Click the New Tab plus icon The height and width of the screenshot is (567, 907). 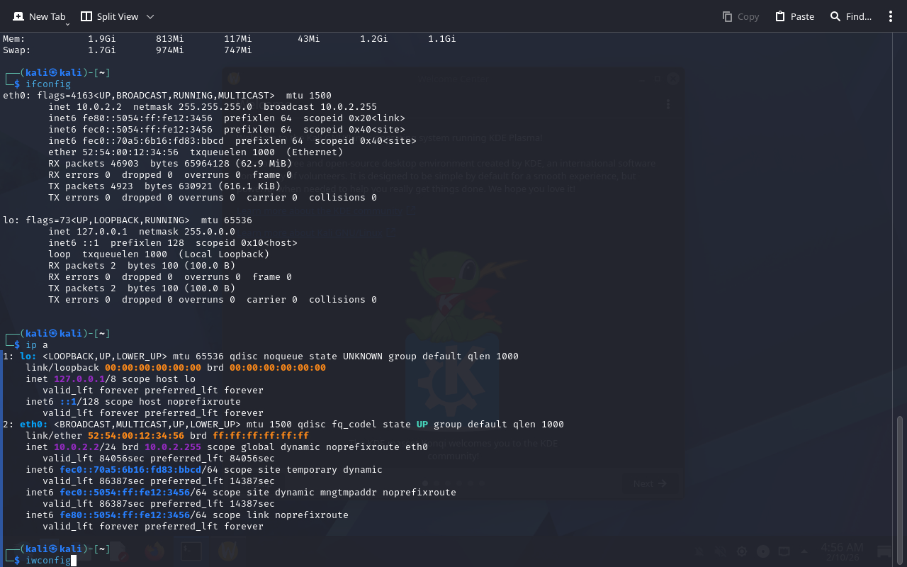(18, 16)
